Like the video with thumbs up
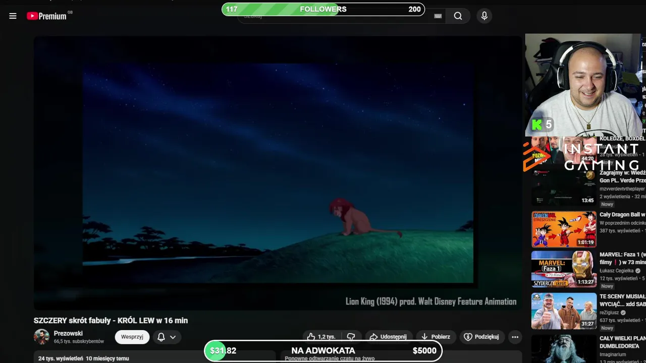This screenshot has height=363, width=646. click(321, 337)
